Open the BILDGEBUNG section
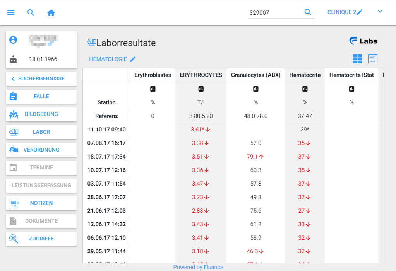This screenshot has width=396, height=271. click(41, 114)
